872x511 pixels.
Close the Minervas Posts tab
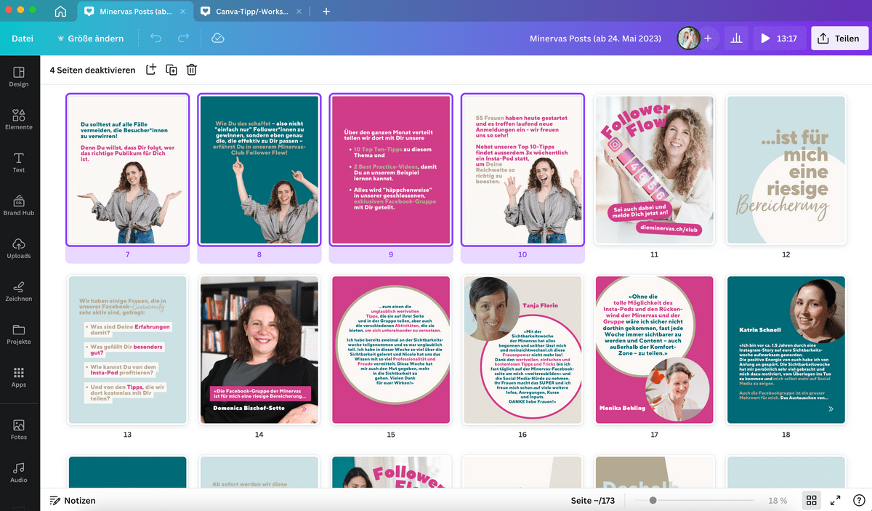pos(181,12)
